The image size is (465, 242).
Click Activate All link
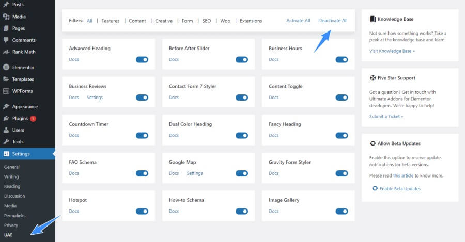298,21
